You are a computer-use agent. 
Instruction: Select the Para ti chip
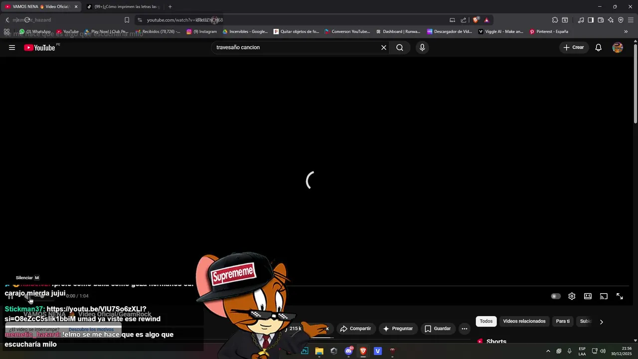coord(563,321)
